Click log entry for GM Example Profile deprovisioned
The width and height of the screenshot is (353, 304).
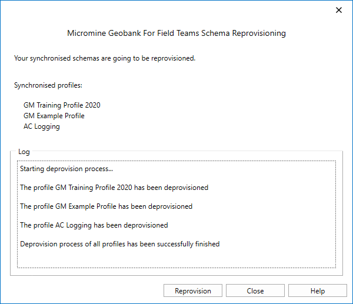point(106,206)
